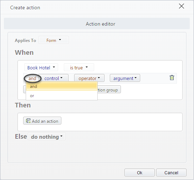Open the 'argument' dropdown
Image resolution: width=194 pixels, height=180 pixels.
(x=125, y=78)
